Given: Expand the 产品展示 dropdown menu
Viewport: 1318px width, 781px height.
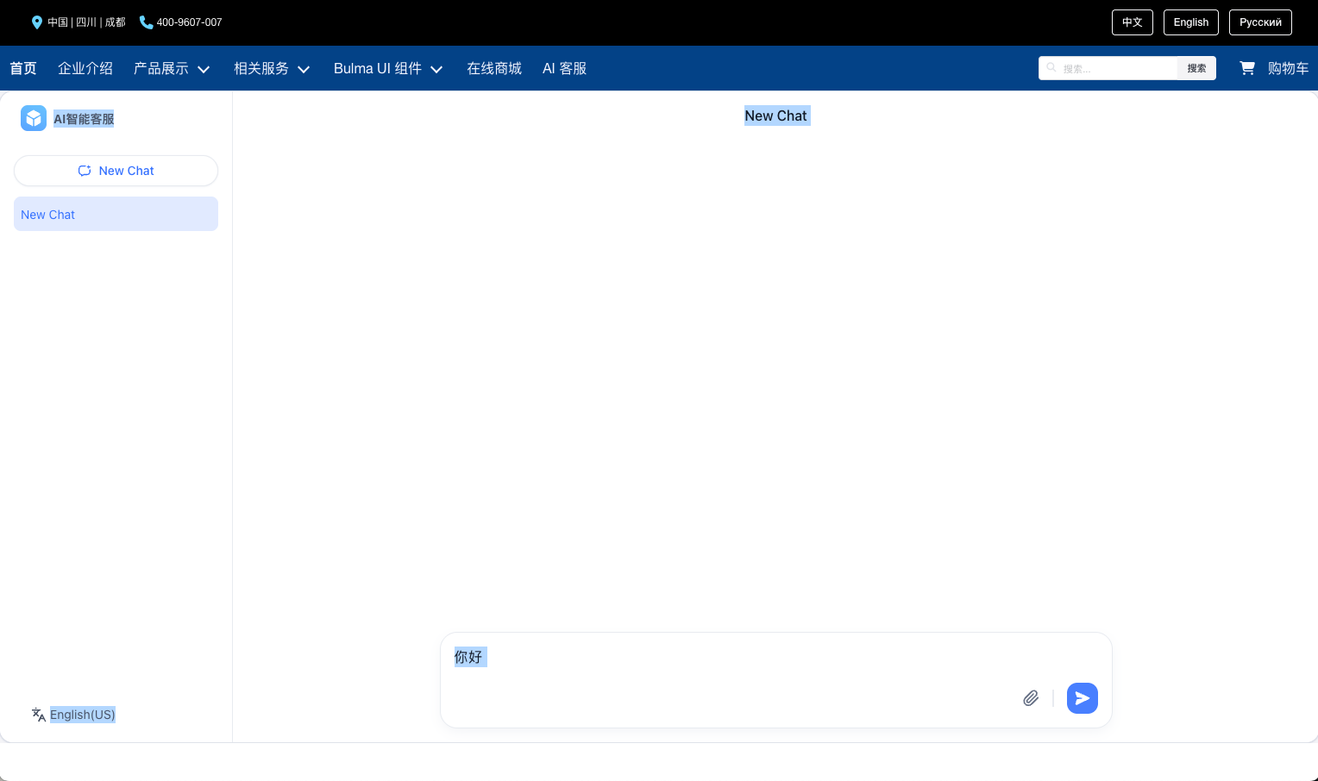Looking at the screenshot, I should point(172,68).
